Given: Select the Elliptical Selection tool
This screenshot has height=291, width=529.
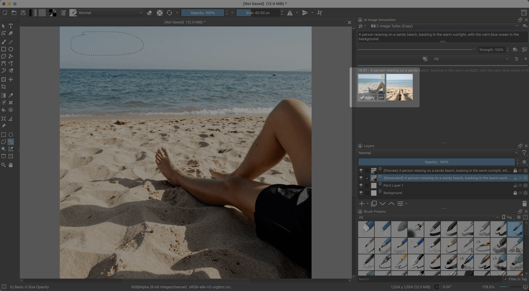Looking at the screenshot, I should point(11,135).
